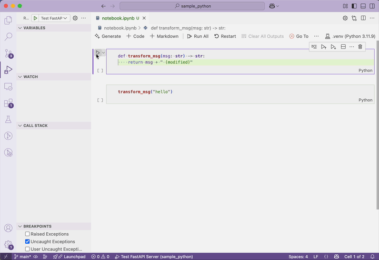This screenshot has width=379, height=260.
Task: Open the Accounts icon in activity bar
Action: tap(8, 228)
